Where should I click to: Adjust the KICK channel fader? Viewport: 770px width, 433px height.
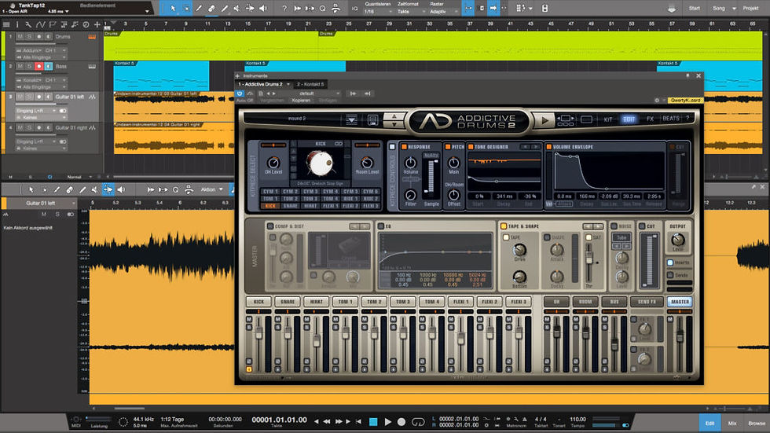coord(258,333)
